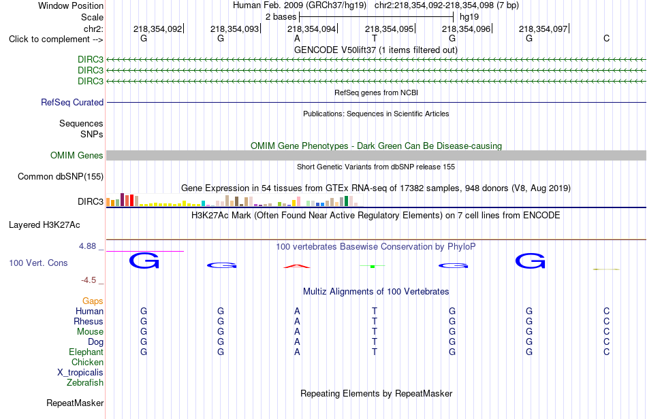Click the -4.5 lower PhyloP scale value
647x419 pixels.
coord(89,280)
